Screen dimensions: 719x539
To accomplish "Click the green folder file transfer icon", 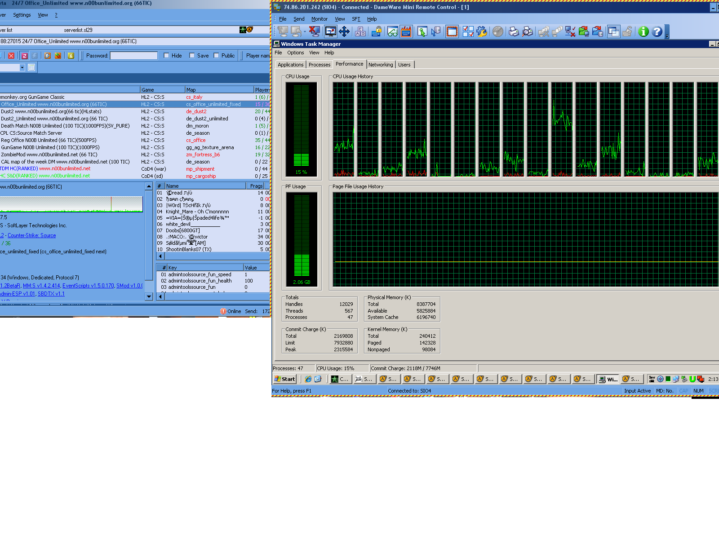I will [584, 31].
